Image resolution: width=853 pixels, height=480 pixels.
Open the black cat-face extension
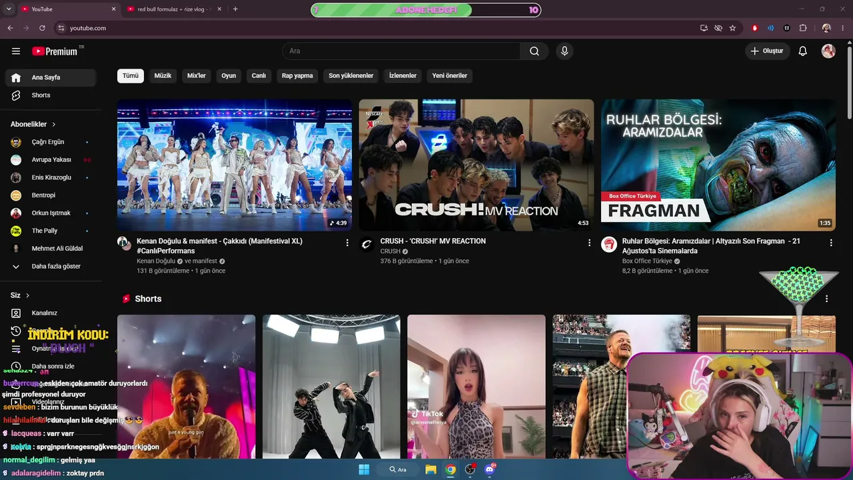(787, 28)
